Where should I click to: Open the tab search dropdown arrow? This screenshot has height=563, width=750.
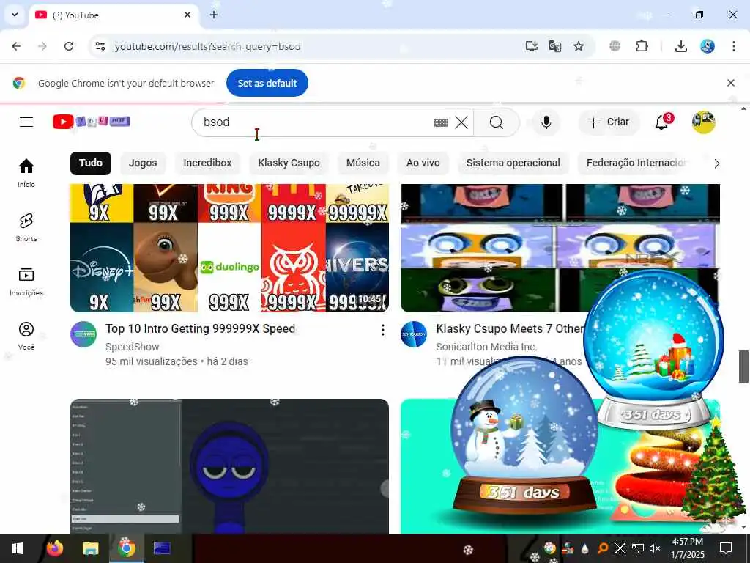(15, 15)
